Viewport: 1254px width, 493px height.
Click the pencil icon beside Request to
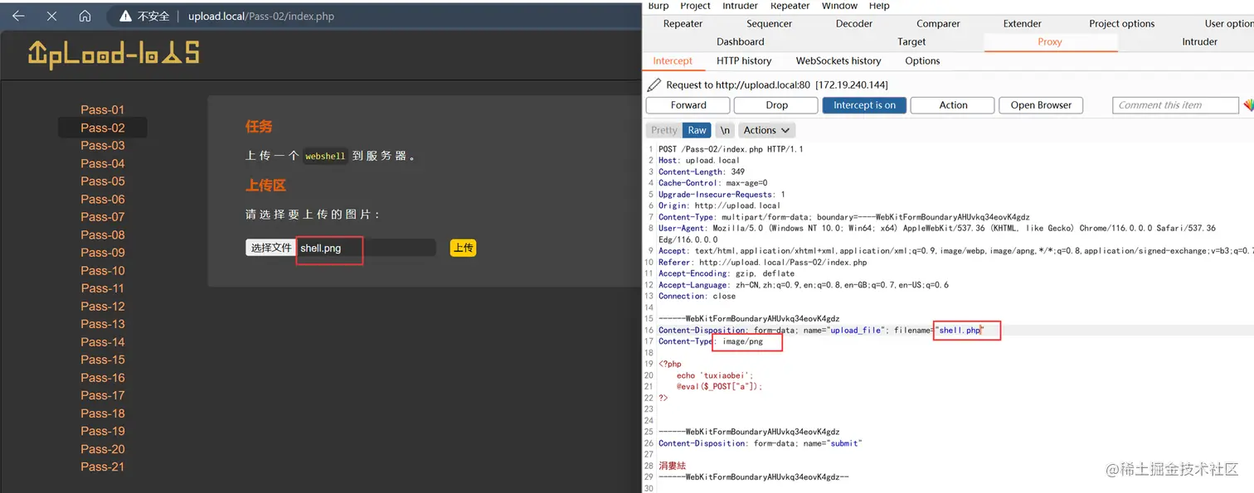pos(654,85)
